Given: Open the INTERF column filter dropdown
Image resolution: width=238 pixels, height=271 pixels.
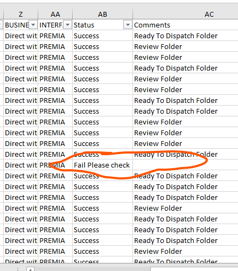Looking at the screenshot, I should 68,25.
